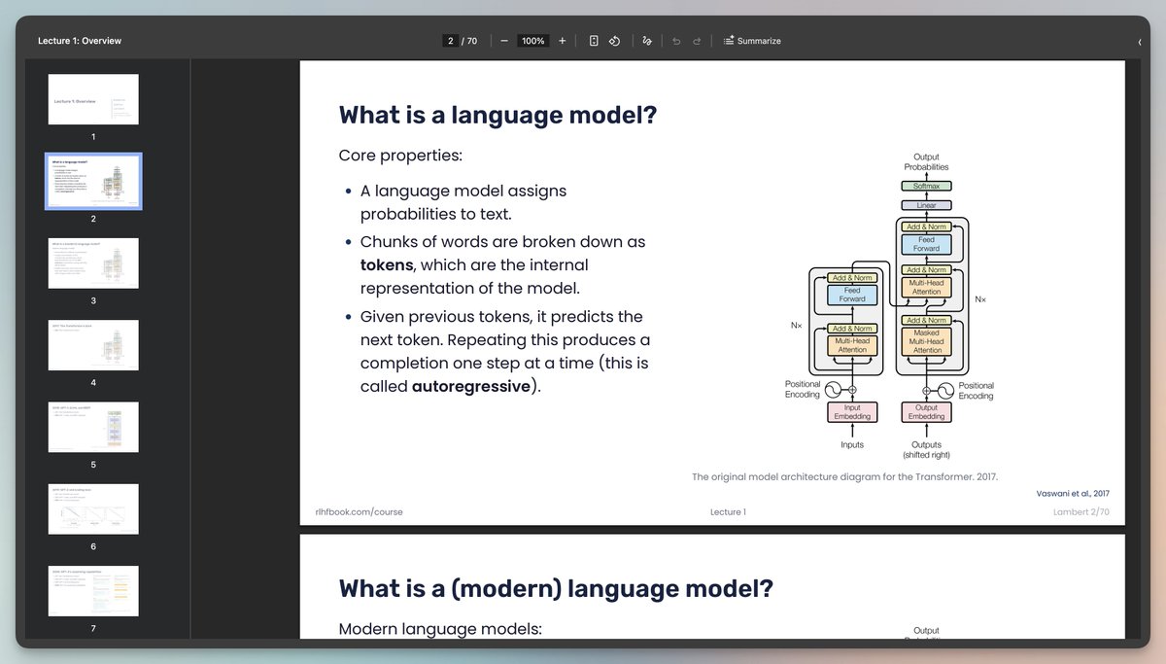Activate the draw annotation tool

(x=647, y=41)
